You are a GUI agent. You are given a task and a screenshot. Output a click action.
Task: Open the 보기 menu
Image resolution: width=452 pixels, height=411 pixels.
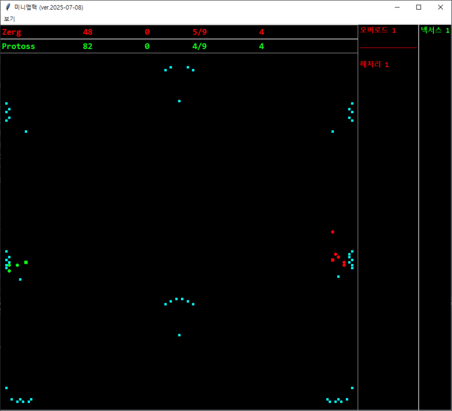tap(9, 19)
